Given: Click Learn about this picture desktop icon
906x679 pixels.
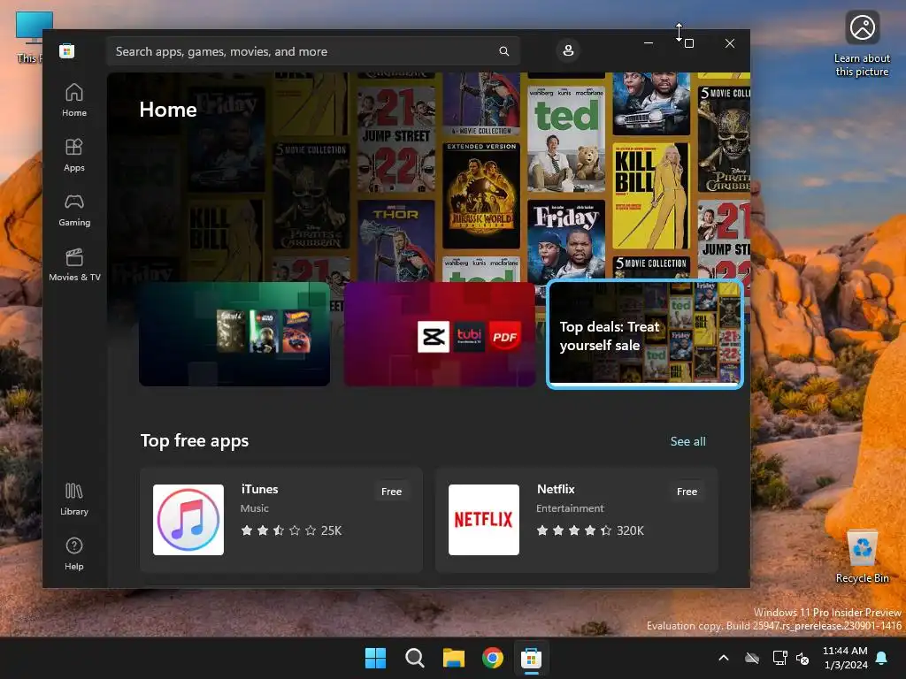Looking at the screenshot, I should [x=862, y=44].
